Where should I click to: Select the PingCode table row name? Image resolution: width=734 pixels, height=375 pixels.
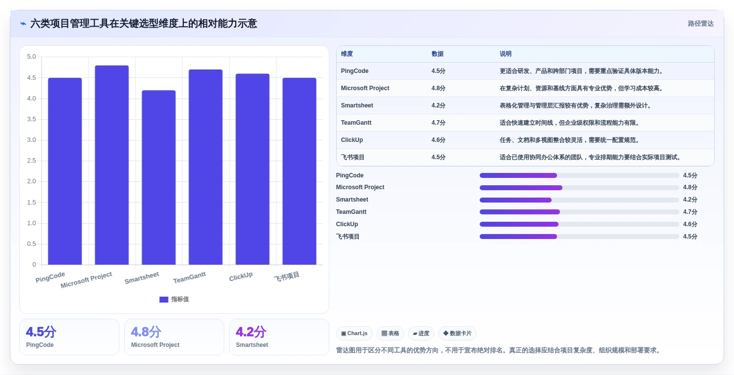point(355,71)
